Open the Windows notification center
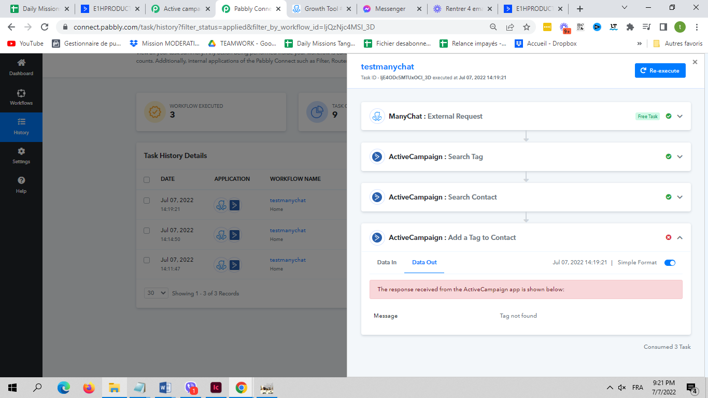 pyautogui.click(x=691, y=388)
